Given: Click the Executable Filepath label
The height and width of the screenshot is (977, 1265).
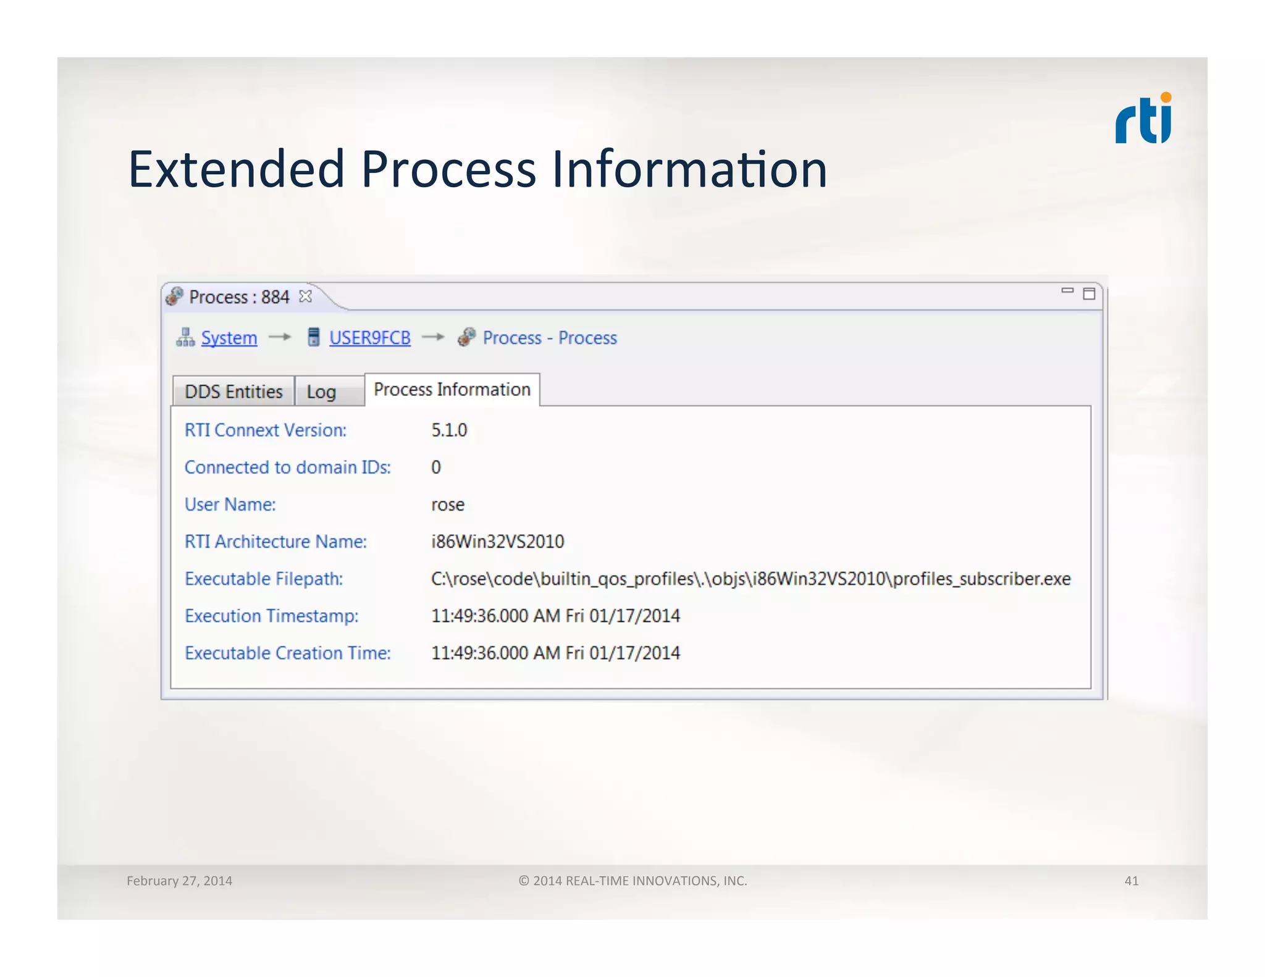Looking at the screenshot, I should tap(264, 579).
